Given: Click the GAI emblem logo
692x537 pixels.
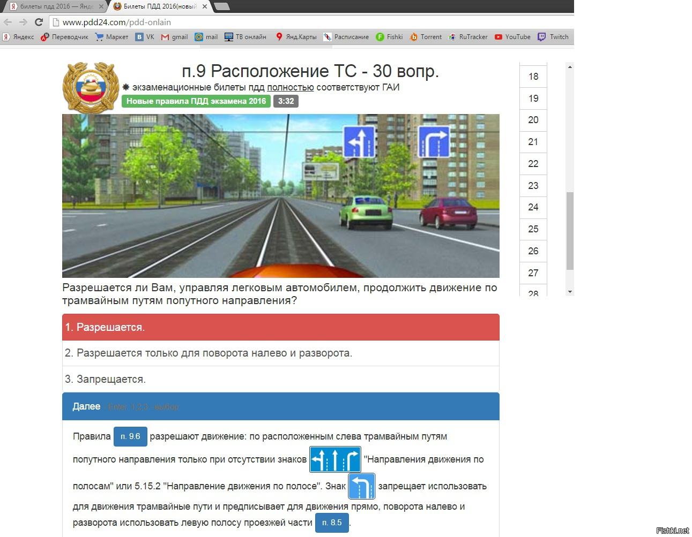Looking at the screenshot, I should [x=91, y=87].
